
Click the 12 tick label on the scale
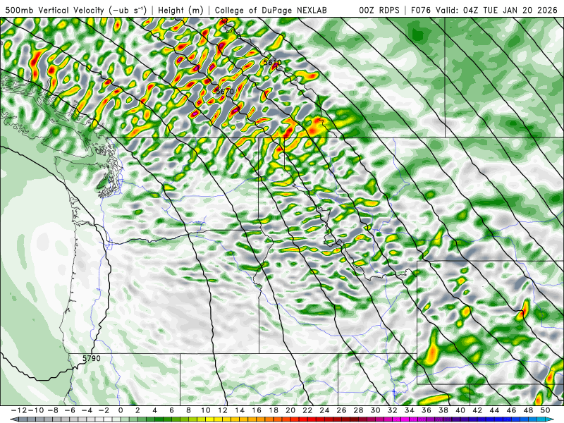click(223, 410)
